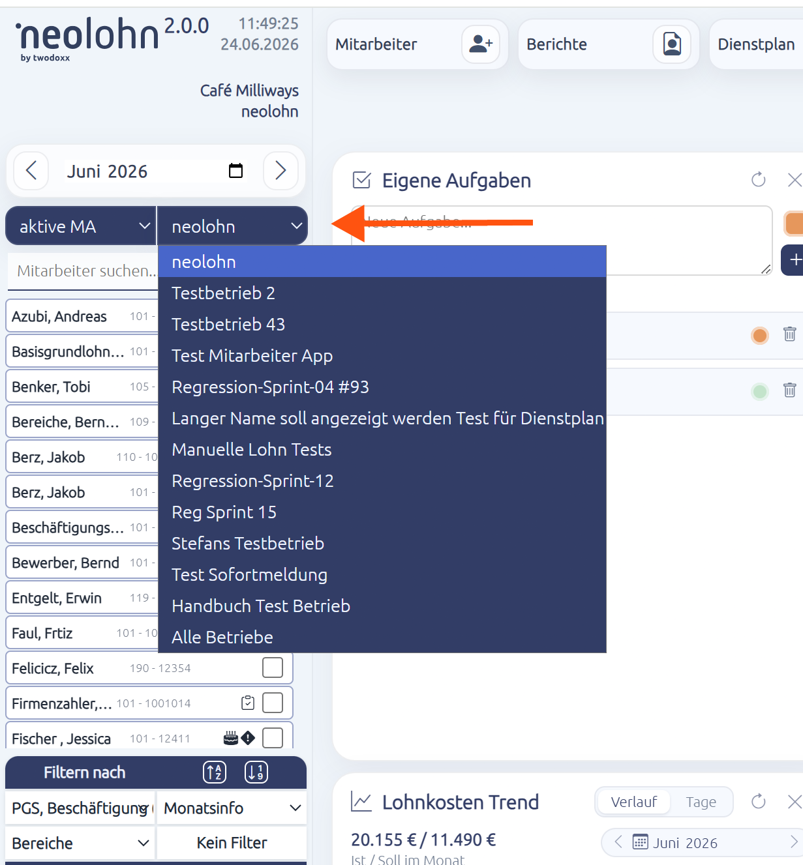
Task: Click the Filtern nach header
Action: click(84, 772)
